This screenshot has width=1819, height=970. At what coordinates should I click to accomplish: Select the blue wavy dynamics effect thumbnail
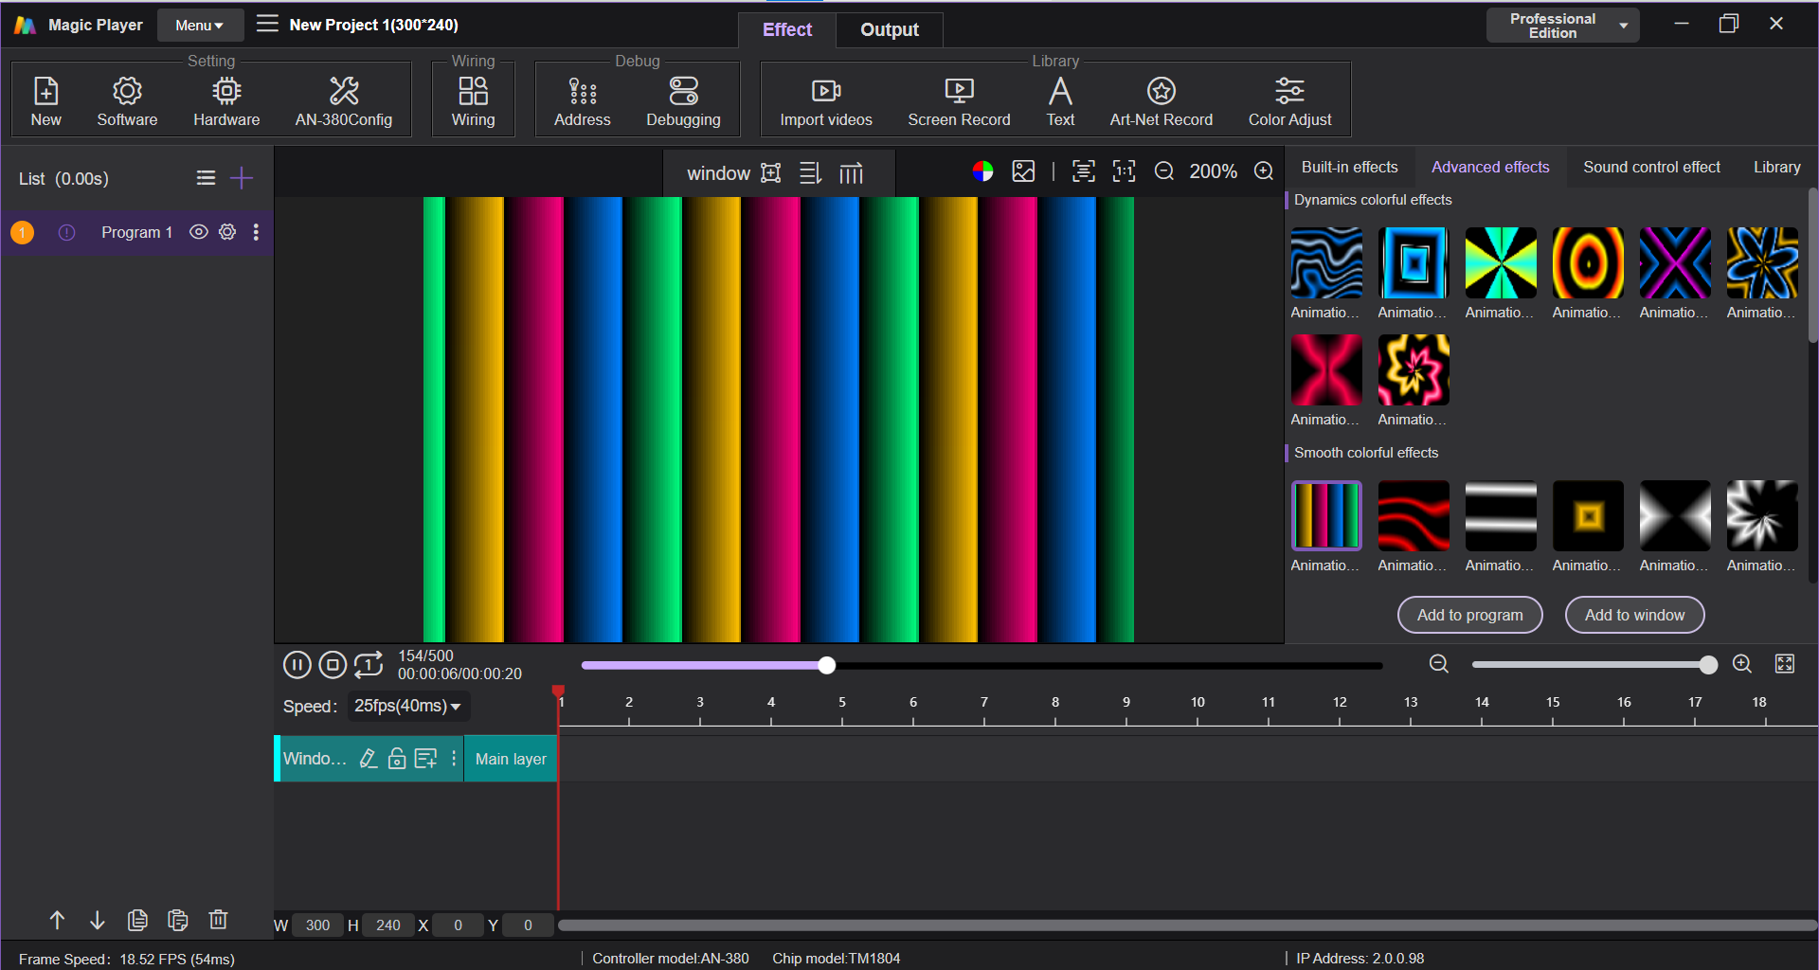[x=1326, y=262]
